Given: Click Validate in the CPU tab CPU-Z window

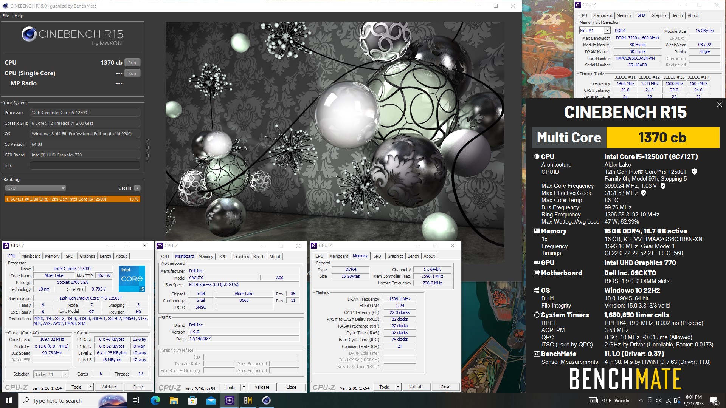Looking at the screenshot, I should (x=109, y=387).
